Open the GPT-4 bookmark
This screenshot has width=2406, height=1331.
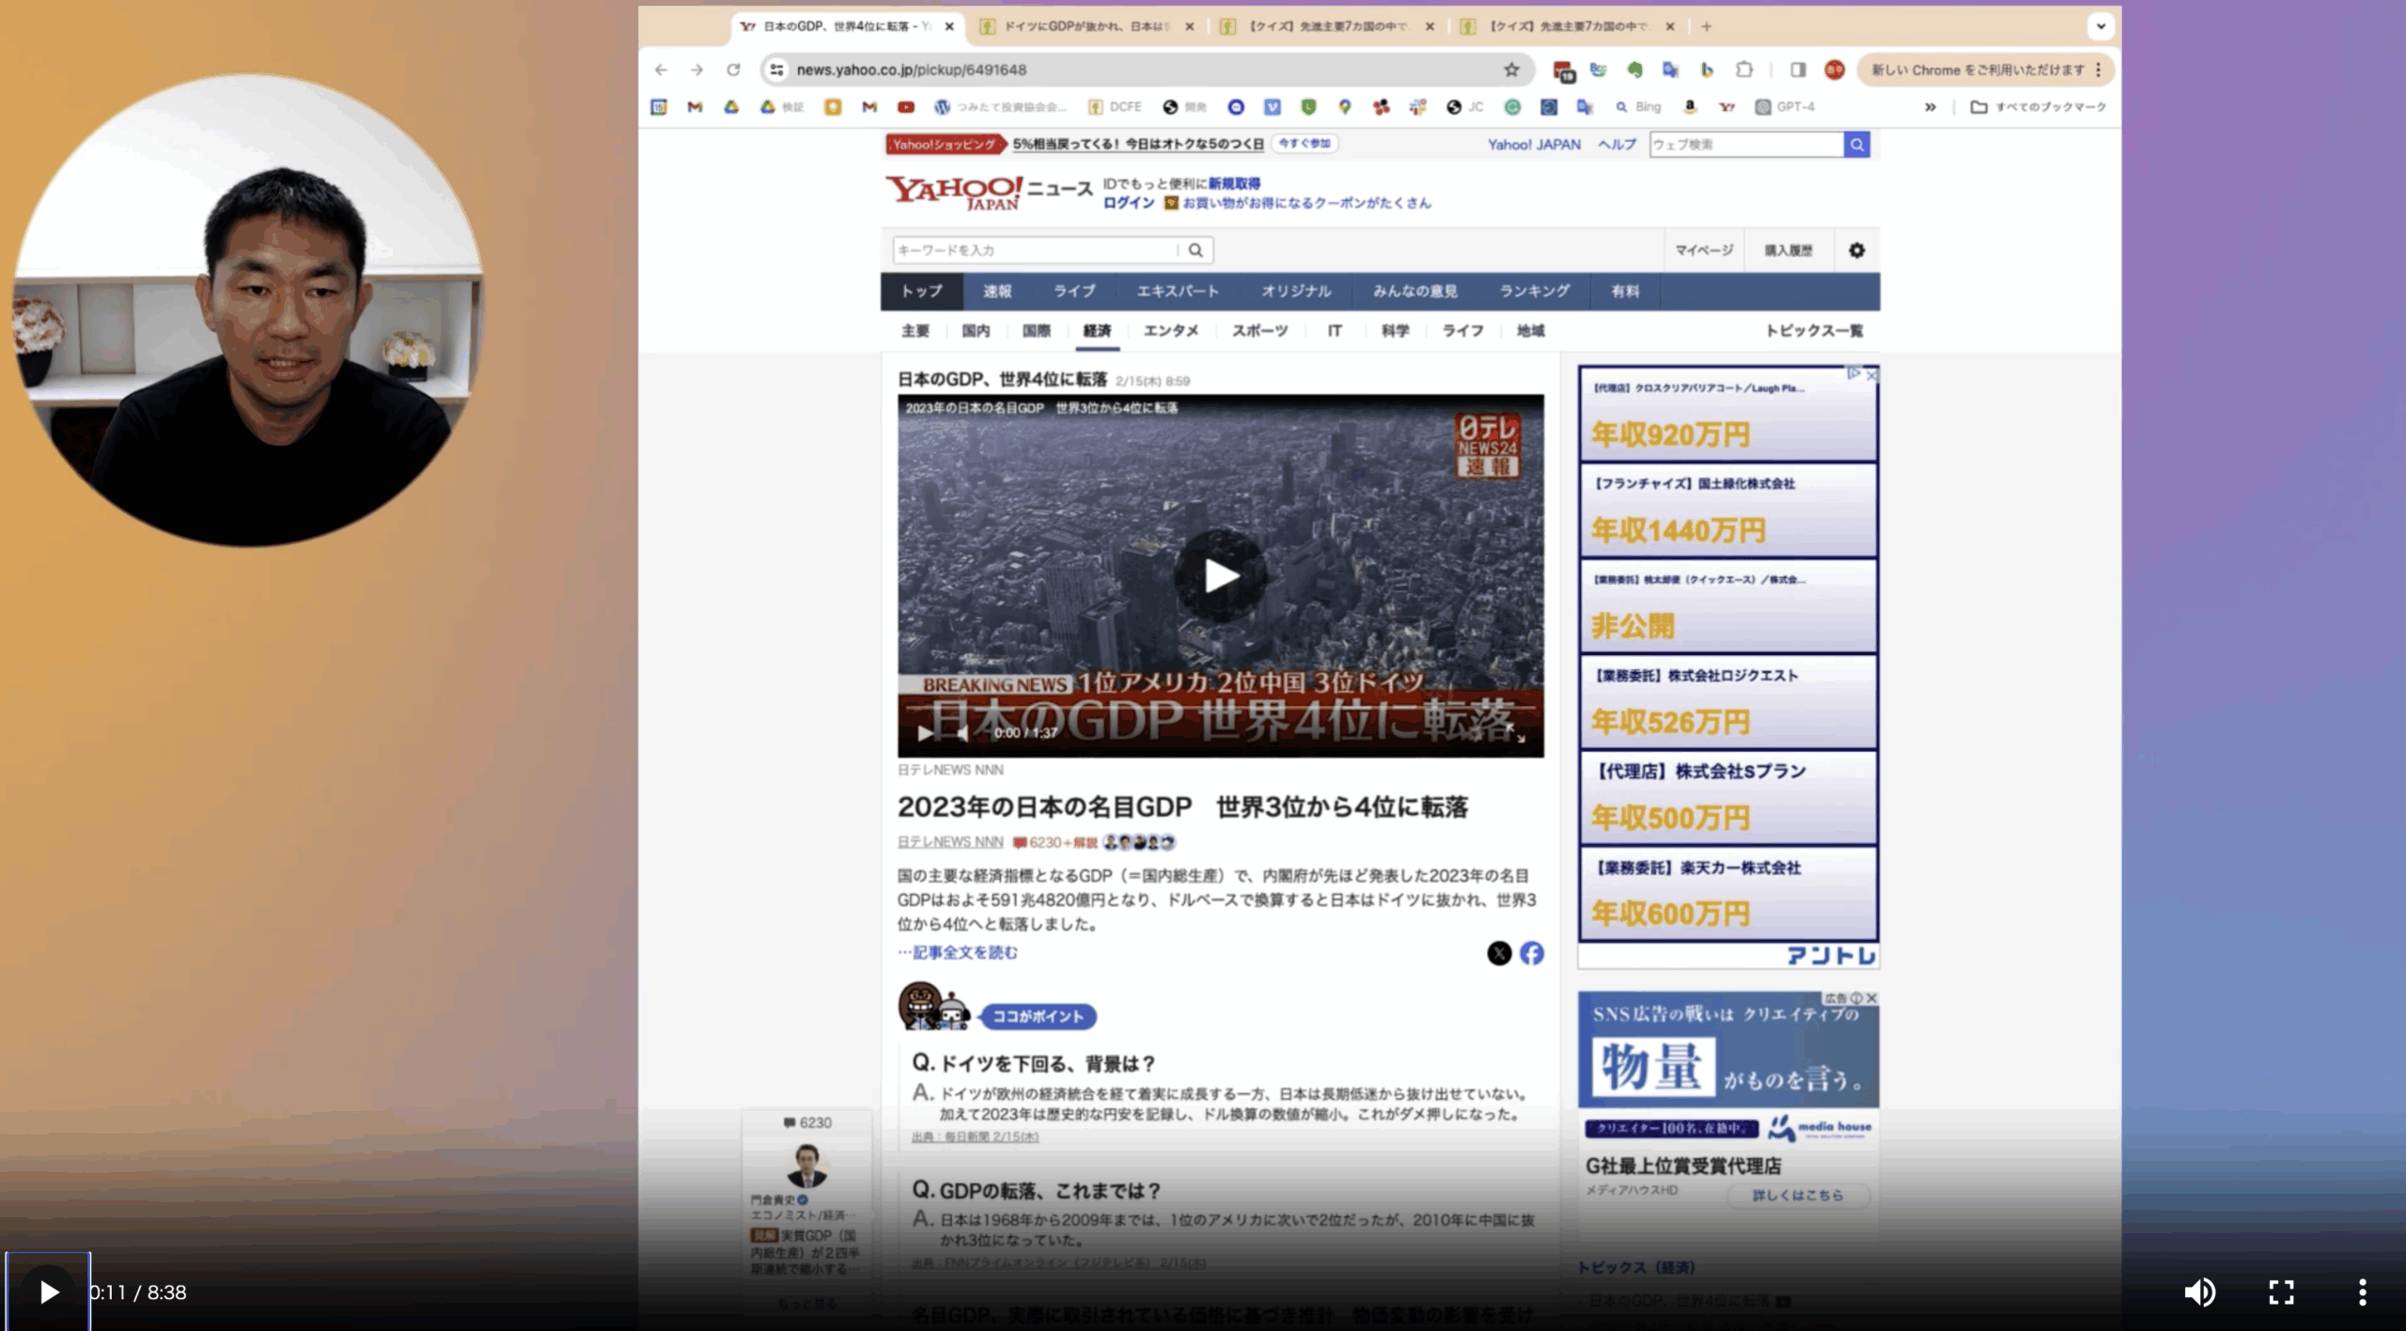1785,107
